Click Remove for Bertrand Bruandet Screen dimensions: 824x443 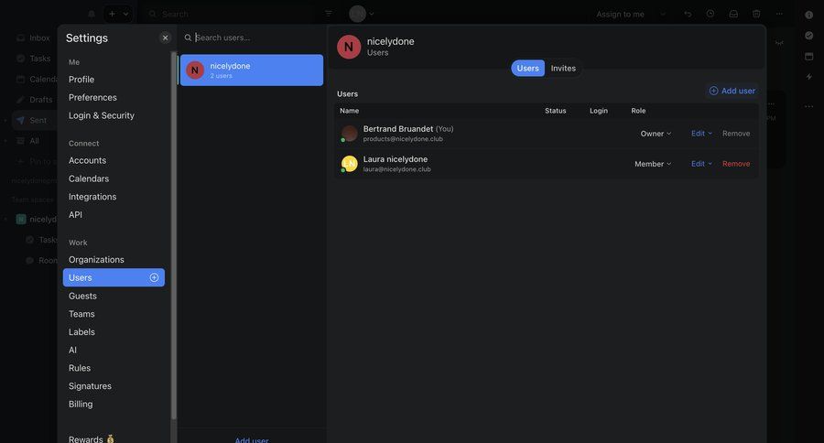(736, 134)
